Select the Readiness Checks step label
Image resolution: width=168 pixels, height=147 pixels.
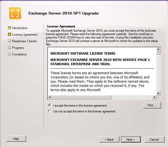[25, 41]
